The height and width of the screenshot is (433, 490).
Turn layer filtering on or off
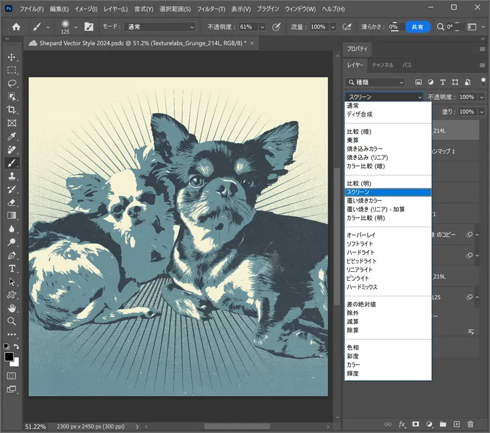coord(483,82)
